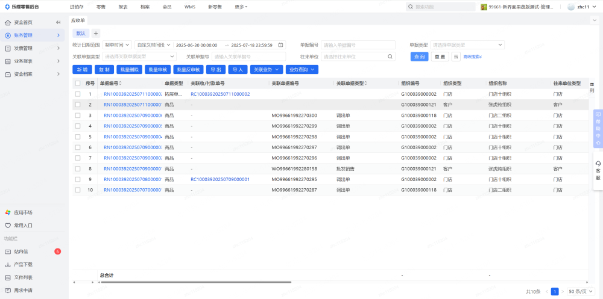Switch to the 默认 filter tab
Viewport: 603px width, 299px height.
[x=81, y=33]
